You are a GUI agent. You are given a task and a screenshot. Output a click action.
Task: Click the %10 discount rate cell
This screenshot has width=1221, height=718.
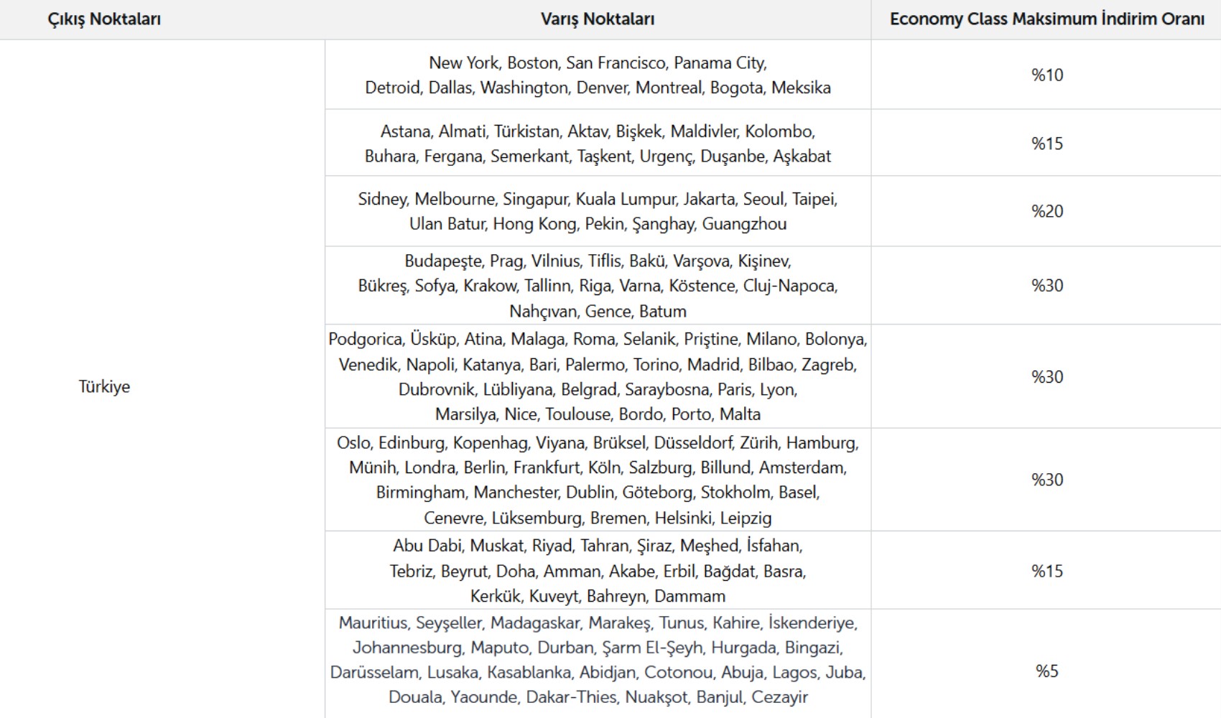(1046, 75)
